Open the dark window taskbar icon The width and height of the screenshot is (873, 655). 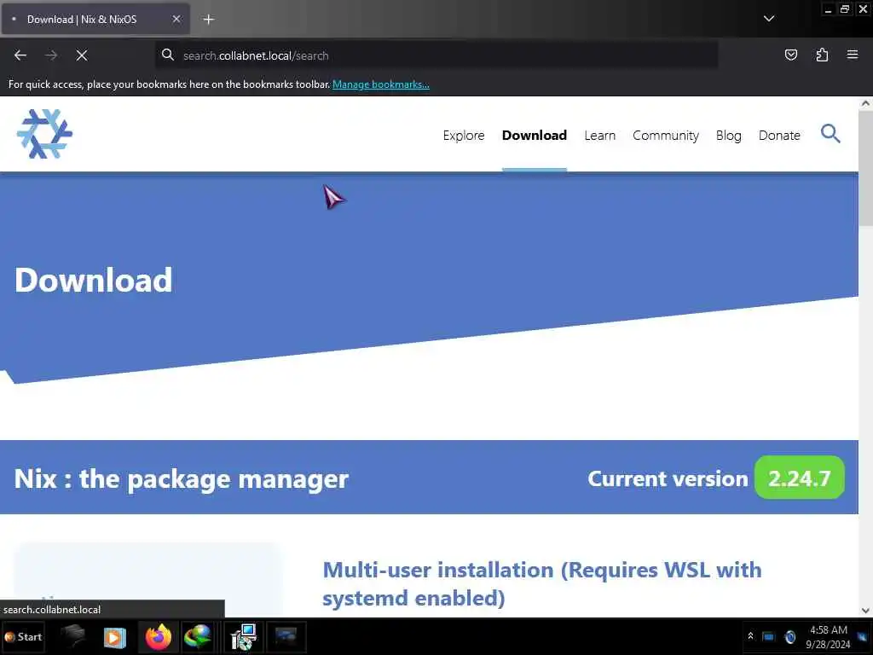(286, 636)
